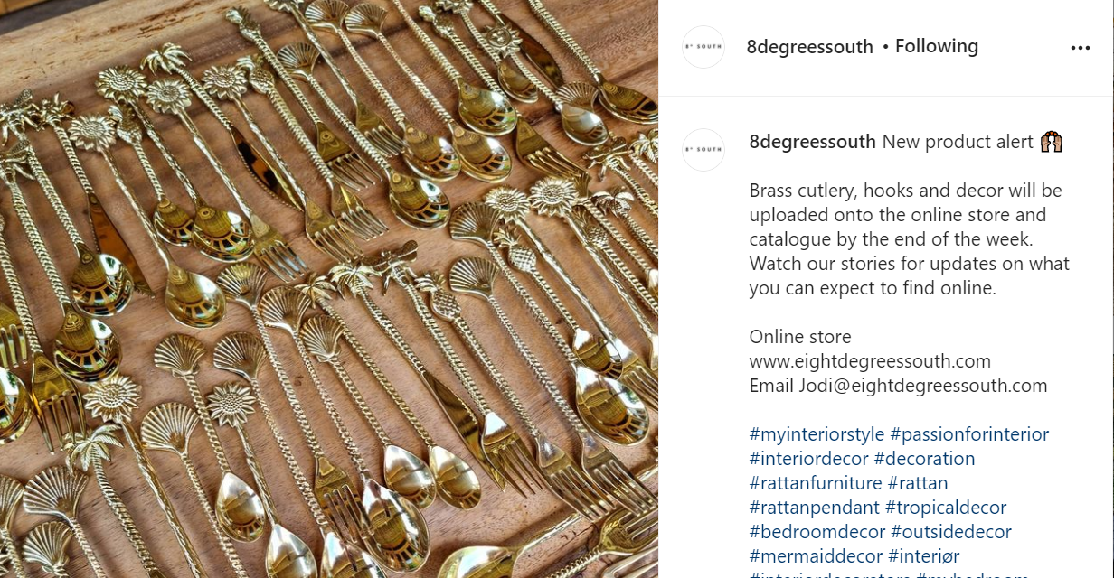1114x578 pixels.
Task: Open the #mermaiddecor hashtag
Action: (x=817, y=556)
